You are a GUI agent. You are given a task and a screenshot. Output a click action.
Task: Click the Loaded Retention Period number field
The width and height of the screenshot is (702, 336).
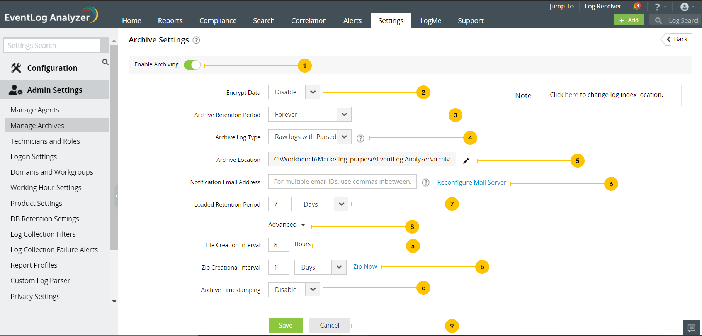coord(280,204)
